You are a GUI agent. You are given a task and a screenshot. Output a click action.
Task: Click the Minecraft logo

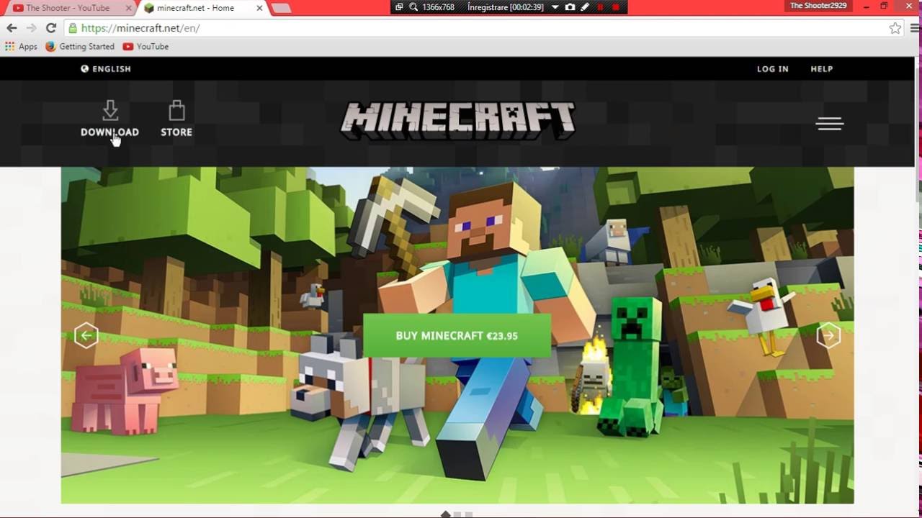click(x=458, y=120)
